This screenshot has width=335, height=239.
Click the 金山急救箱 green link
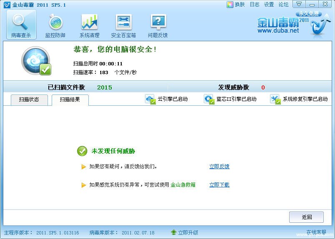tap(183, 185)
